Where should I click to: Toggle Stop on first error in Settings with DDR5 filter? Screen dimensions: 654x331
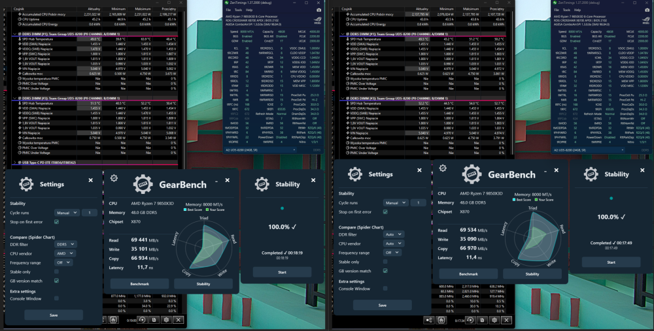56,222
